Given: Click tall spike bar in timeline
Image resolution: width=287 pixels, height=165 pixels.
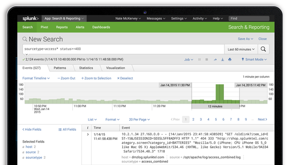Looking at the screenshot, I should tap(220, 94).
